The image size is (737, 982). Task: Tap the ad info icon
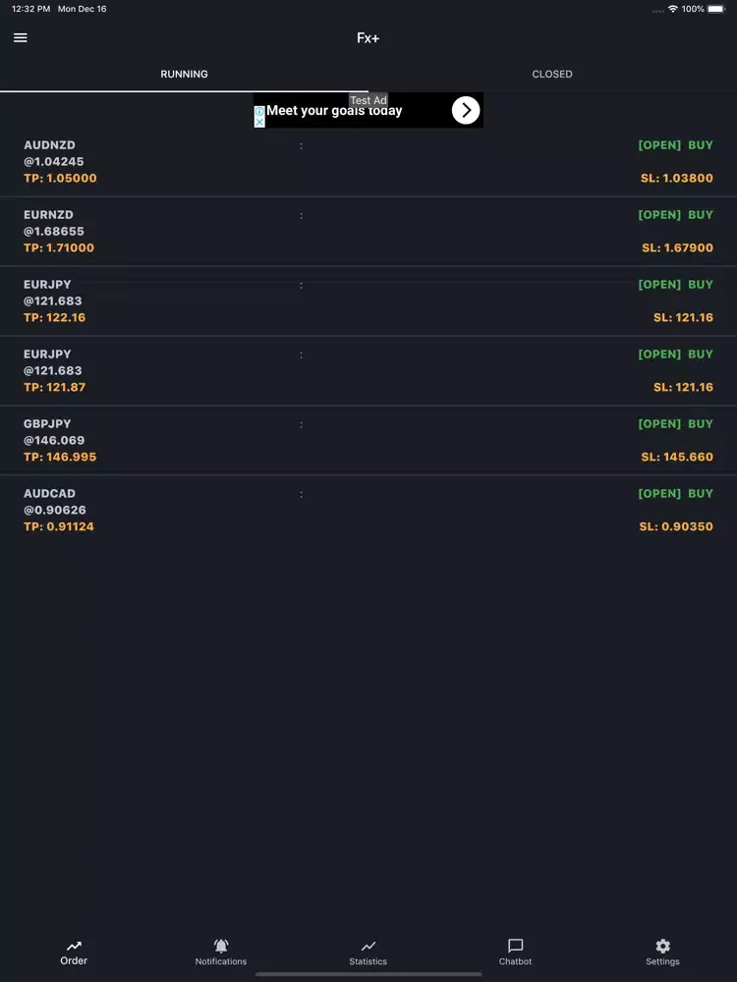click(259, 112)
